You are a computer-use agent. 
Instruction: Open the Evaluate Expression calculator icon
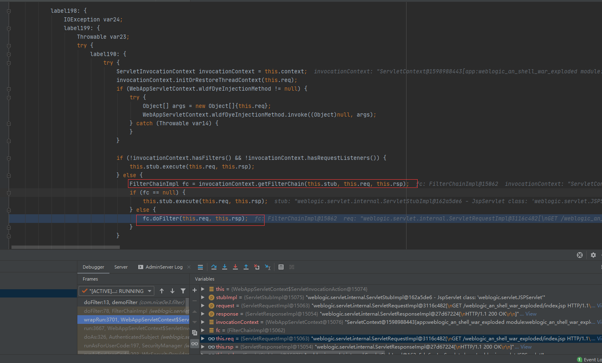point(281,267)
